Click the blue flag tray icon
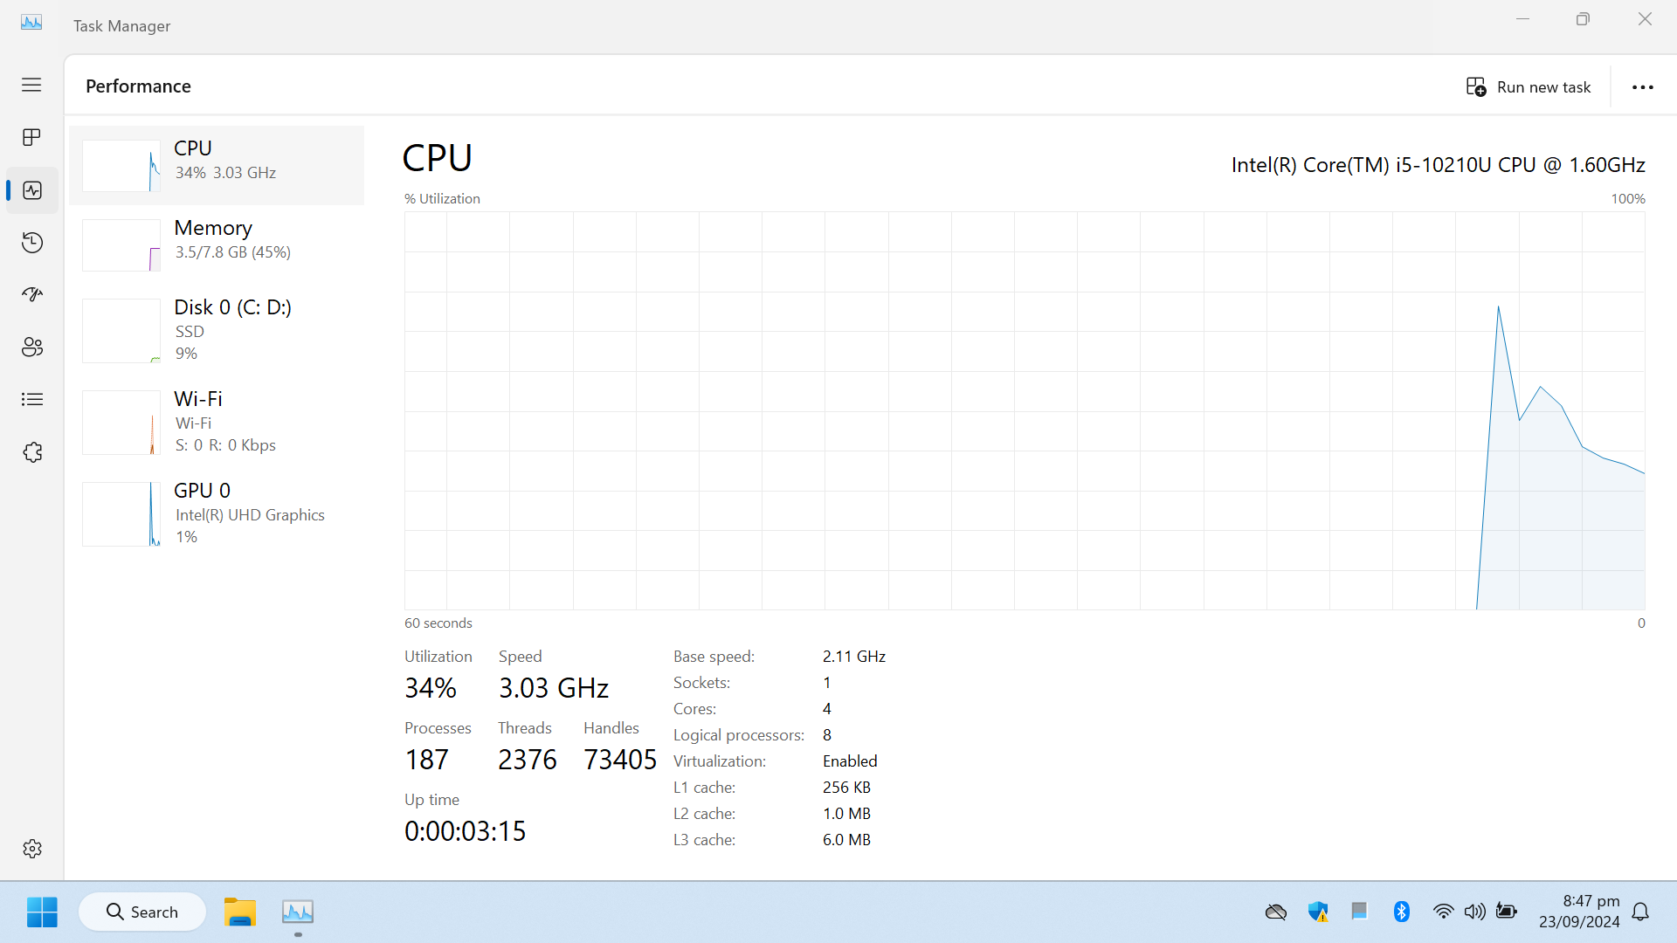This screenshot has height=943, width=1677. 1359,912
